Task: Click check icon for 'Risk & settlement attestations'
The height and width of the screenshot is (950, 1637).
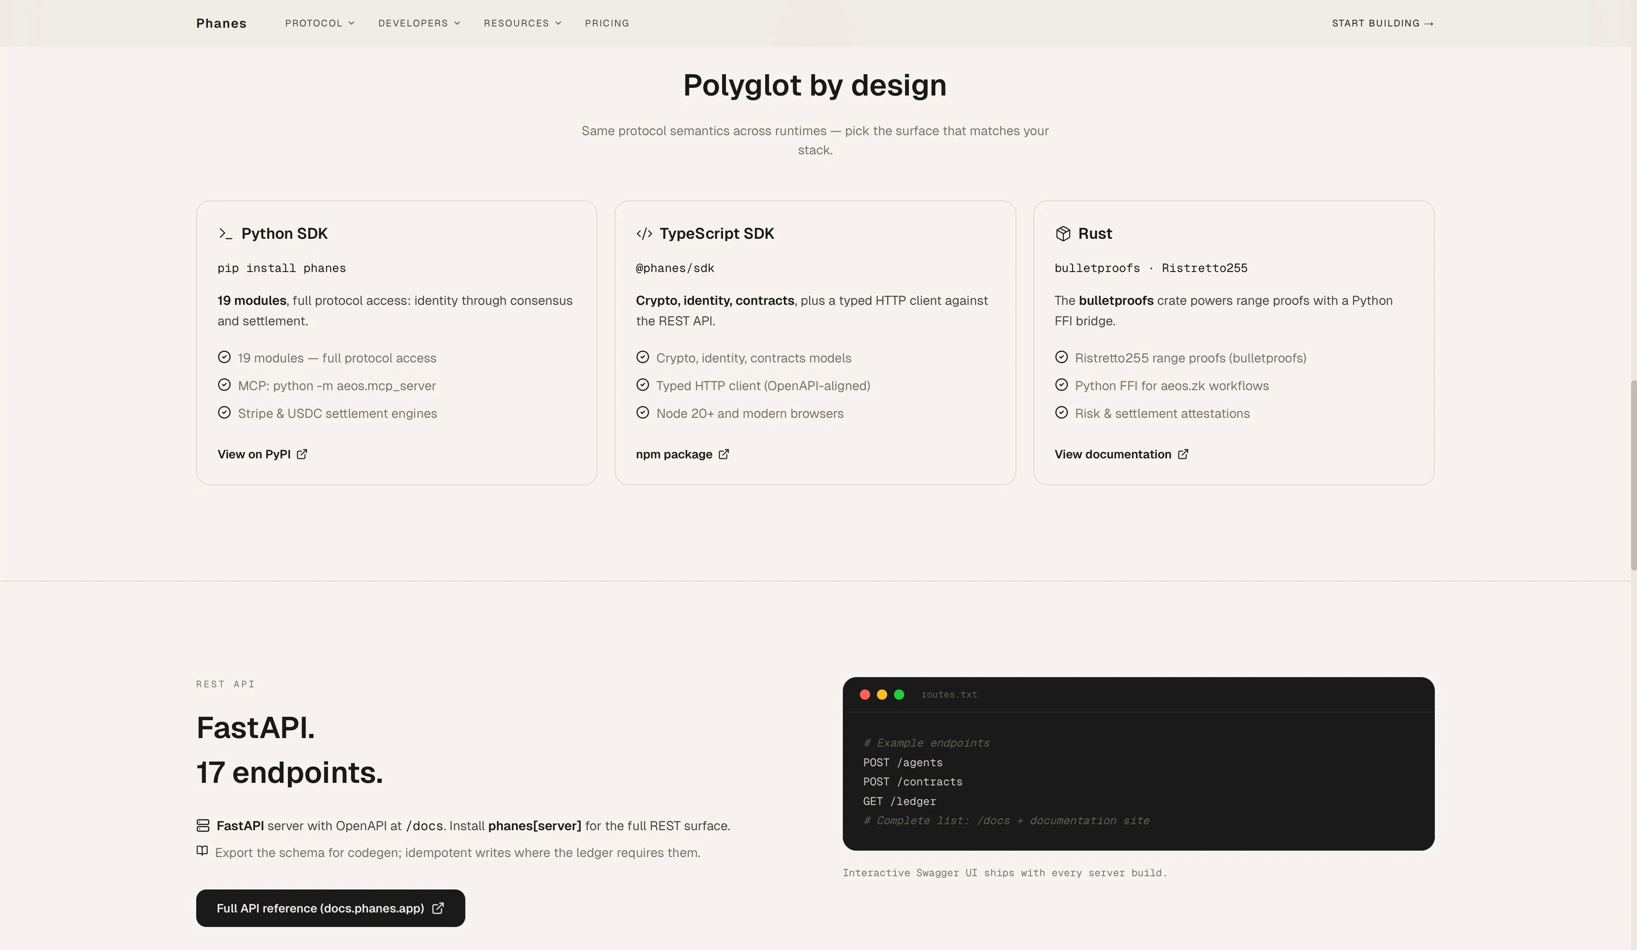Action: tap(1062, 412)
